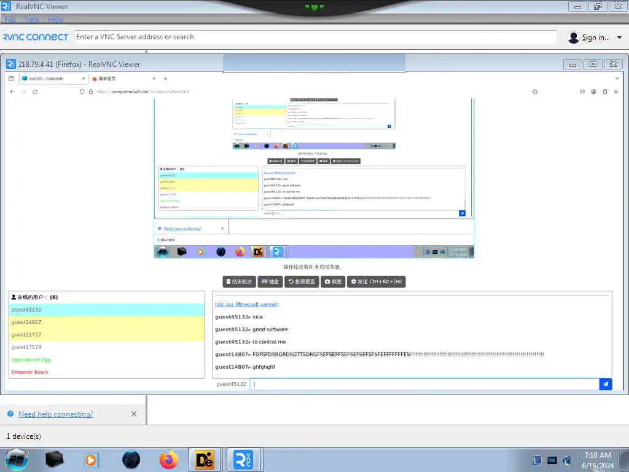Open the Firefox extensions icon
This screenshot has height=472, width=629.
point(605,92)
